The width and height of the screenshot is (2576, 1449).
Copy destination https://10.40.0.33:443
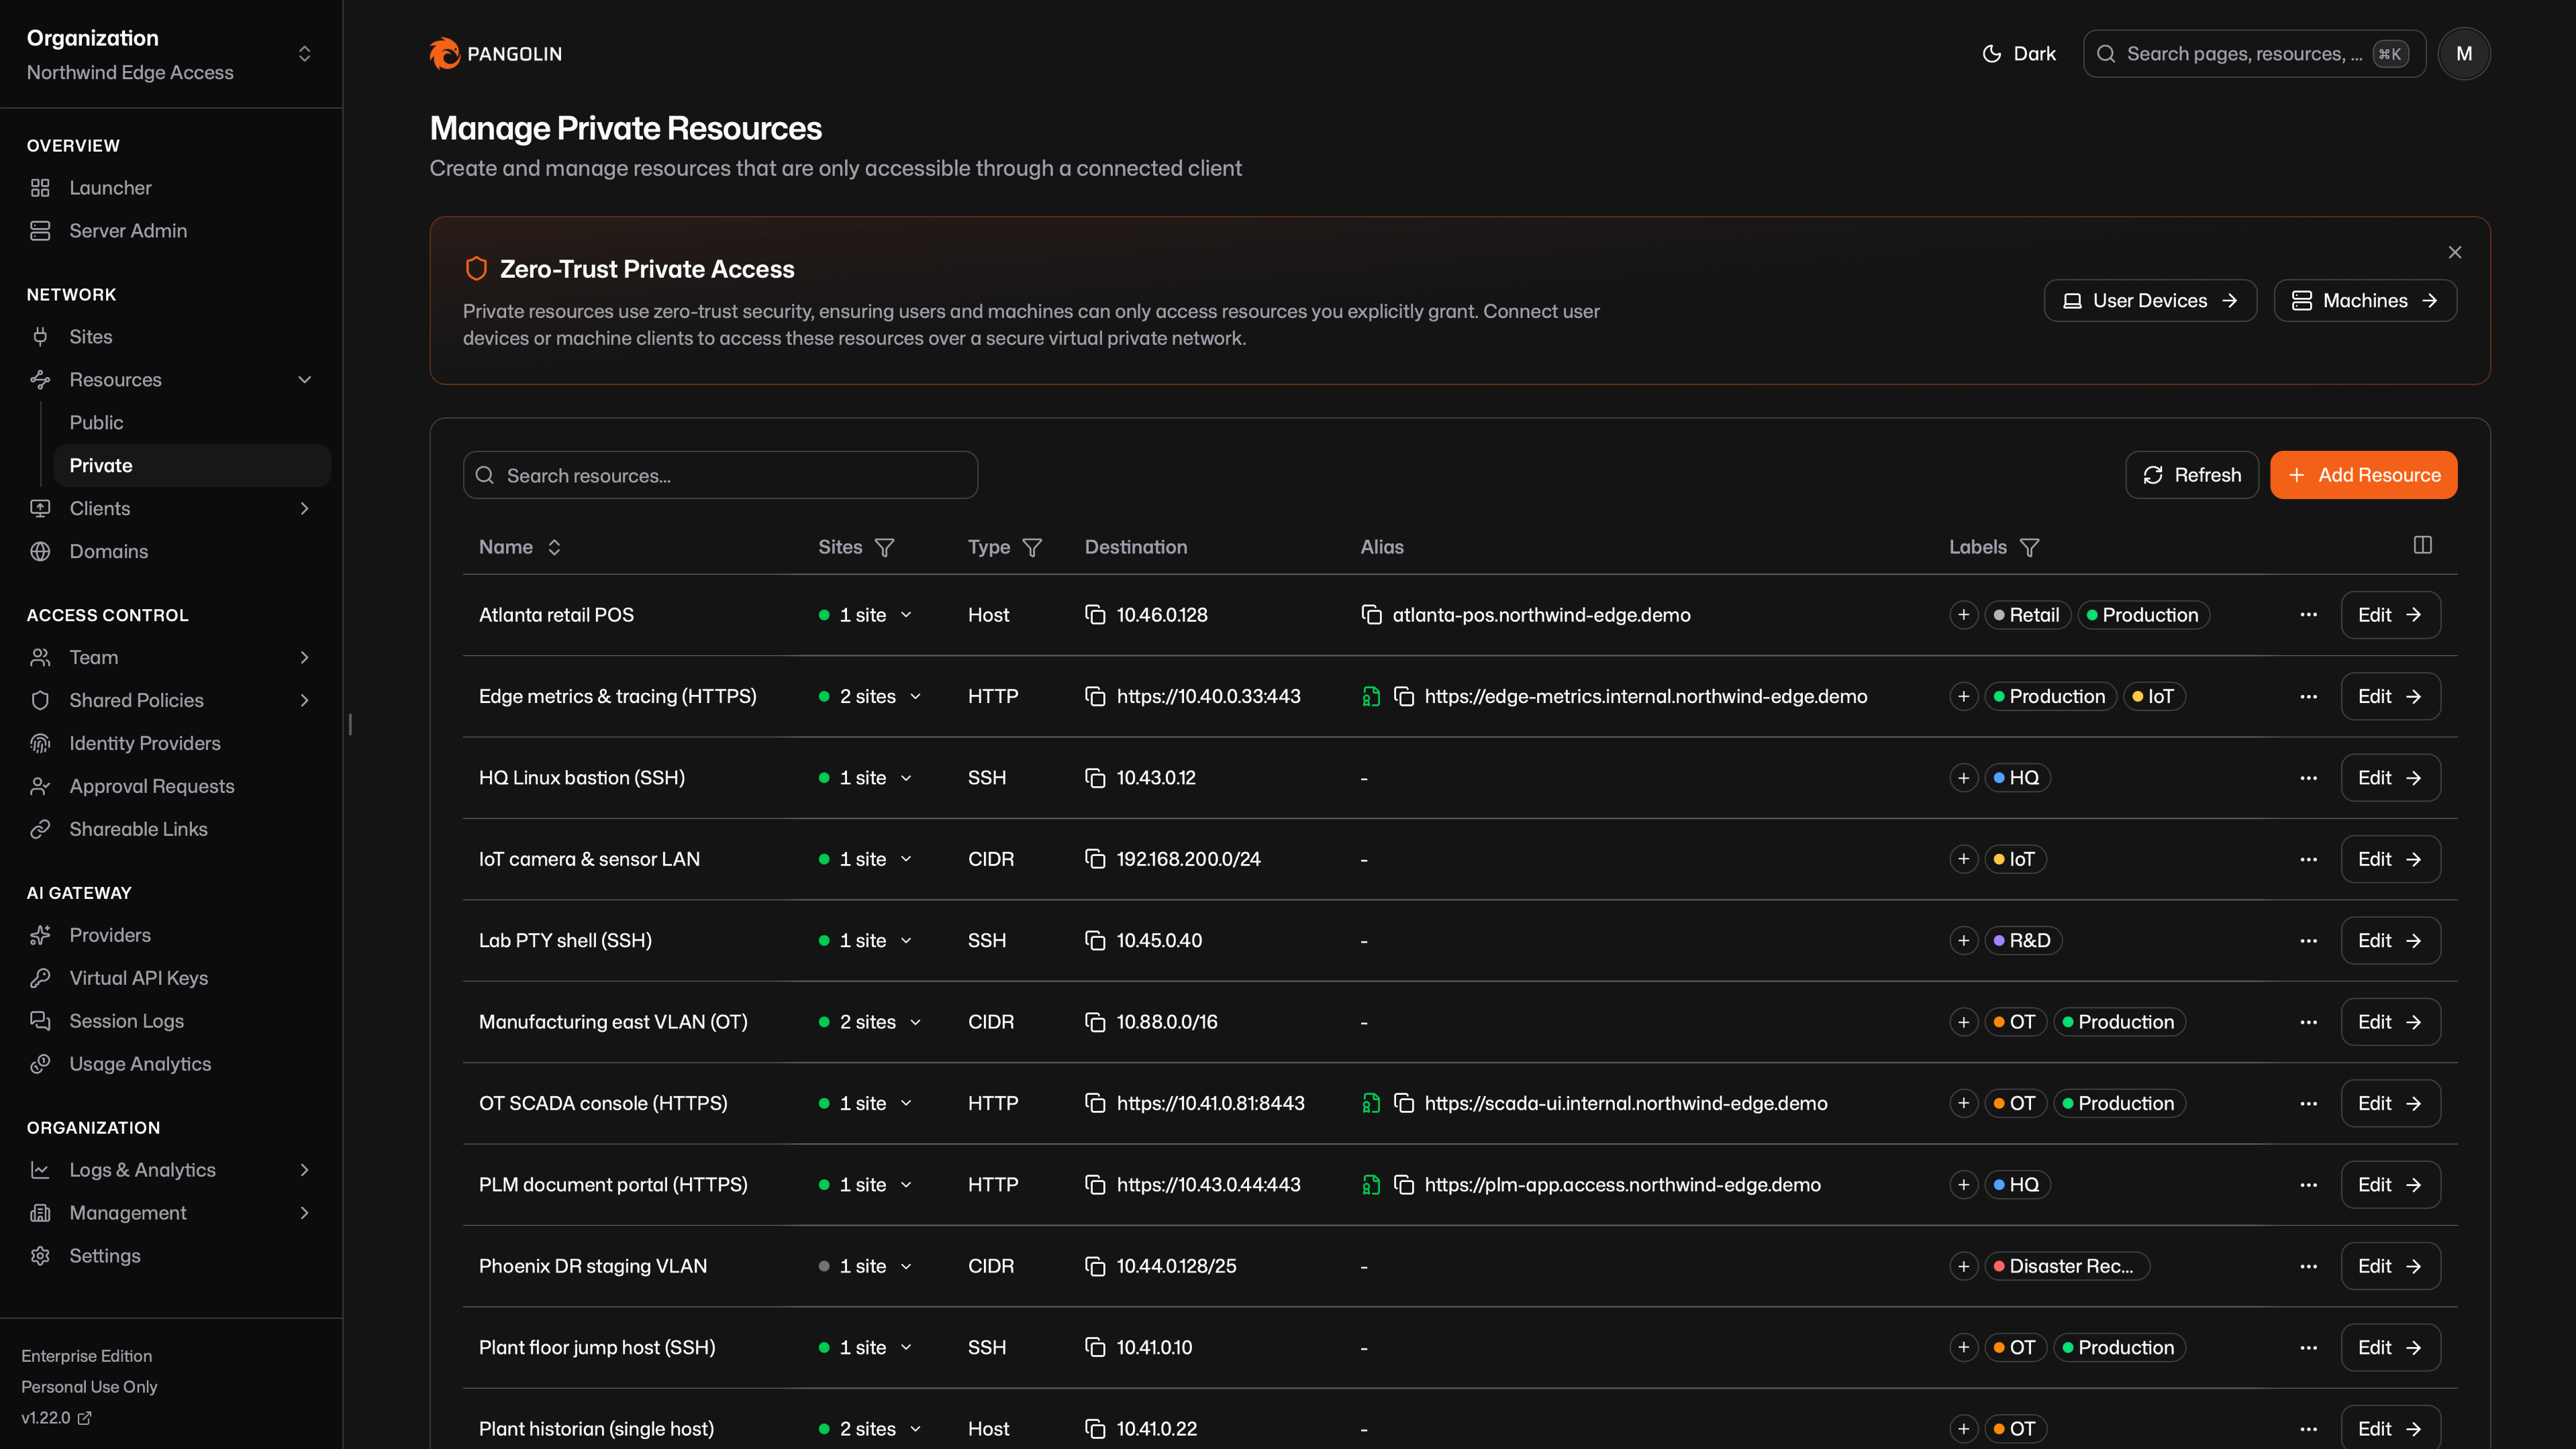[1095, 696]
